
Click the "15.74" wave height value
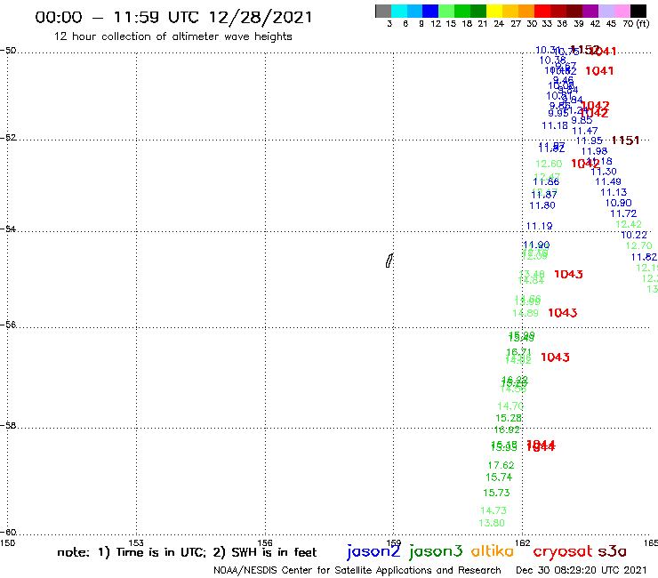pos(499,478)
